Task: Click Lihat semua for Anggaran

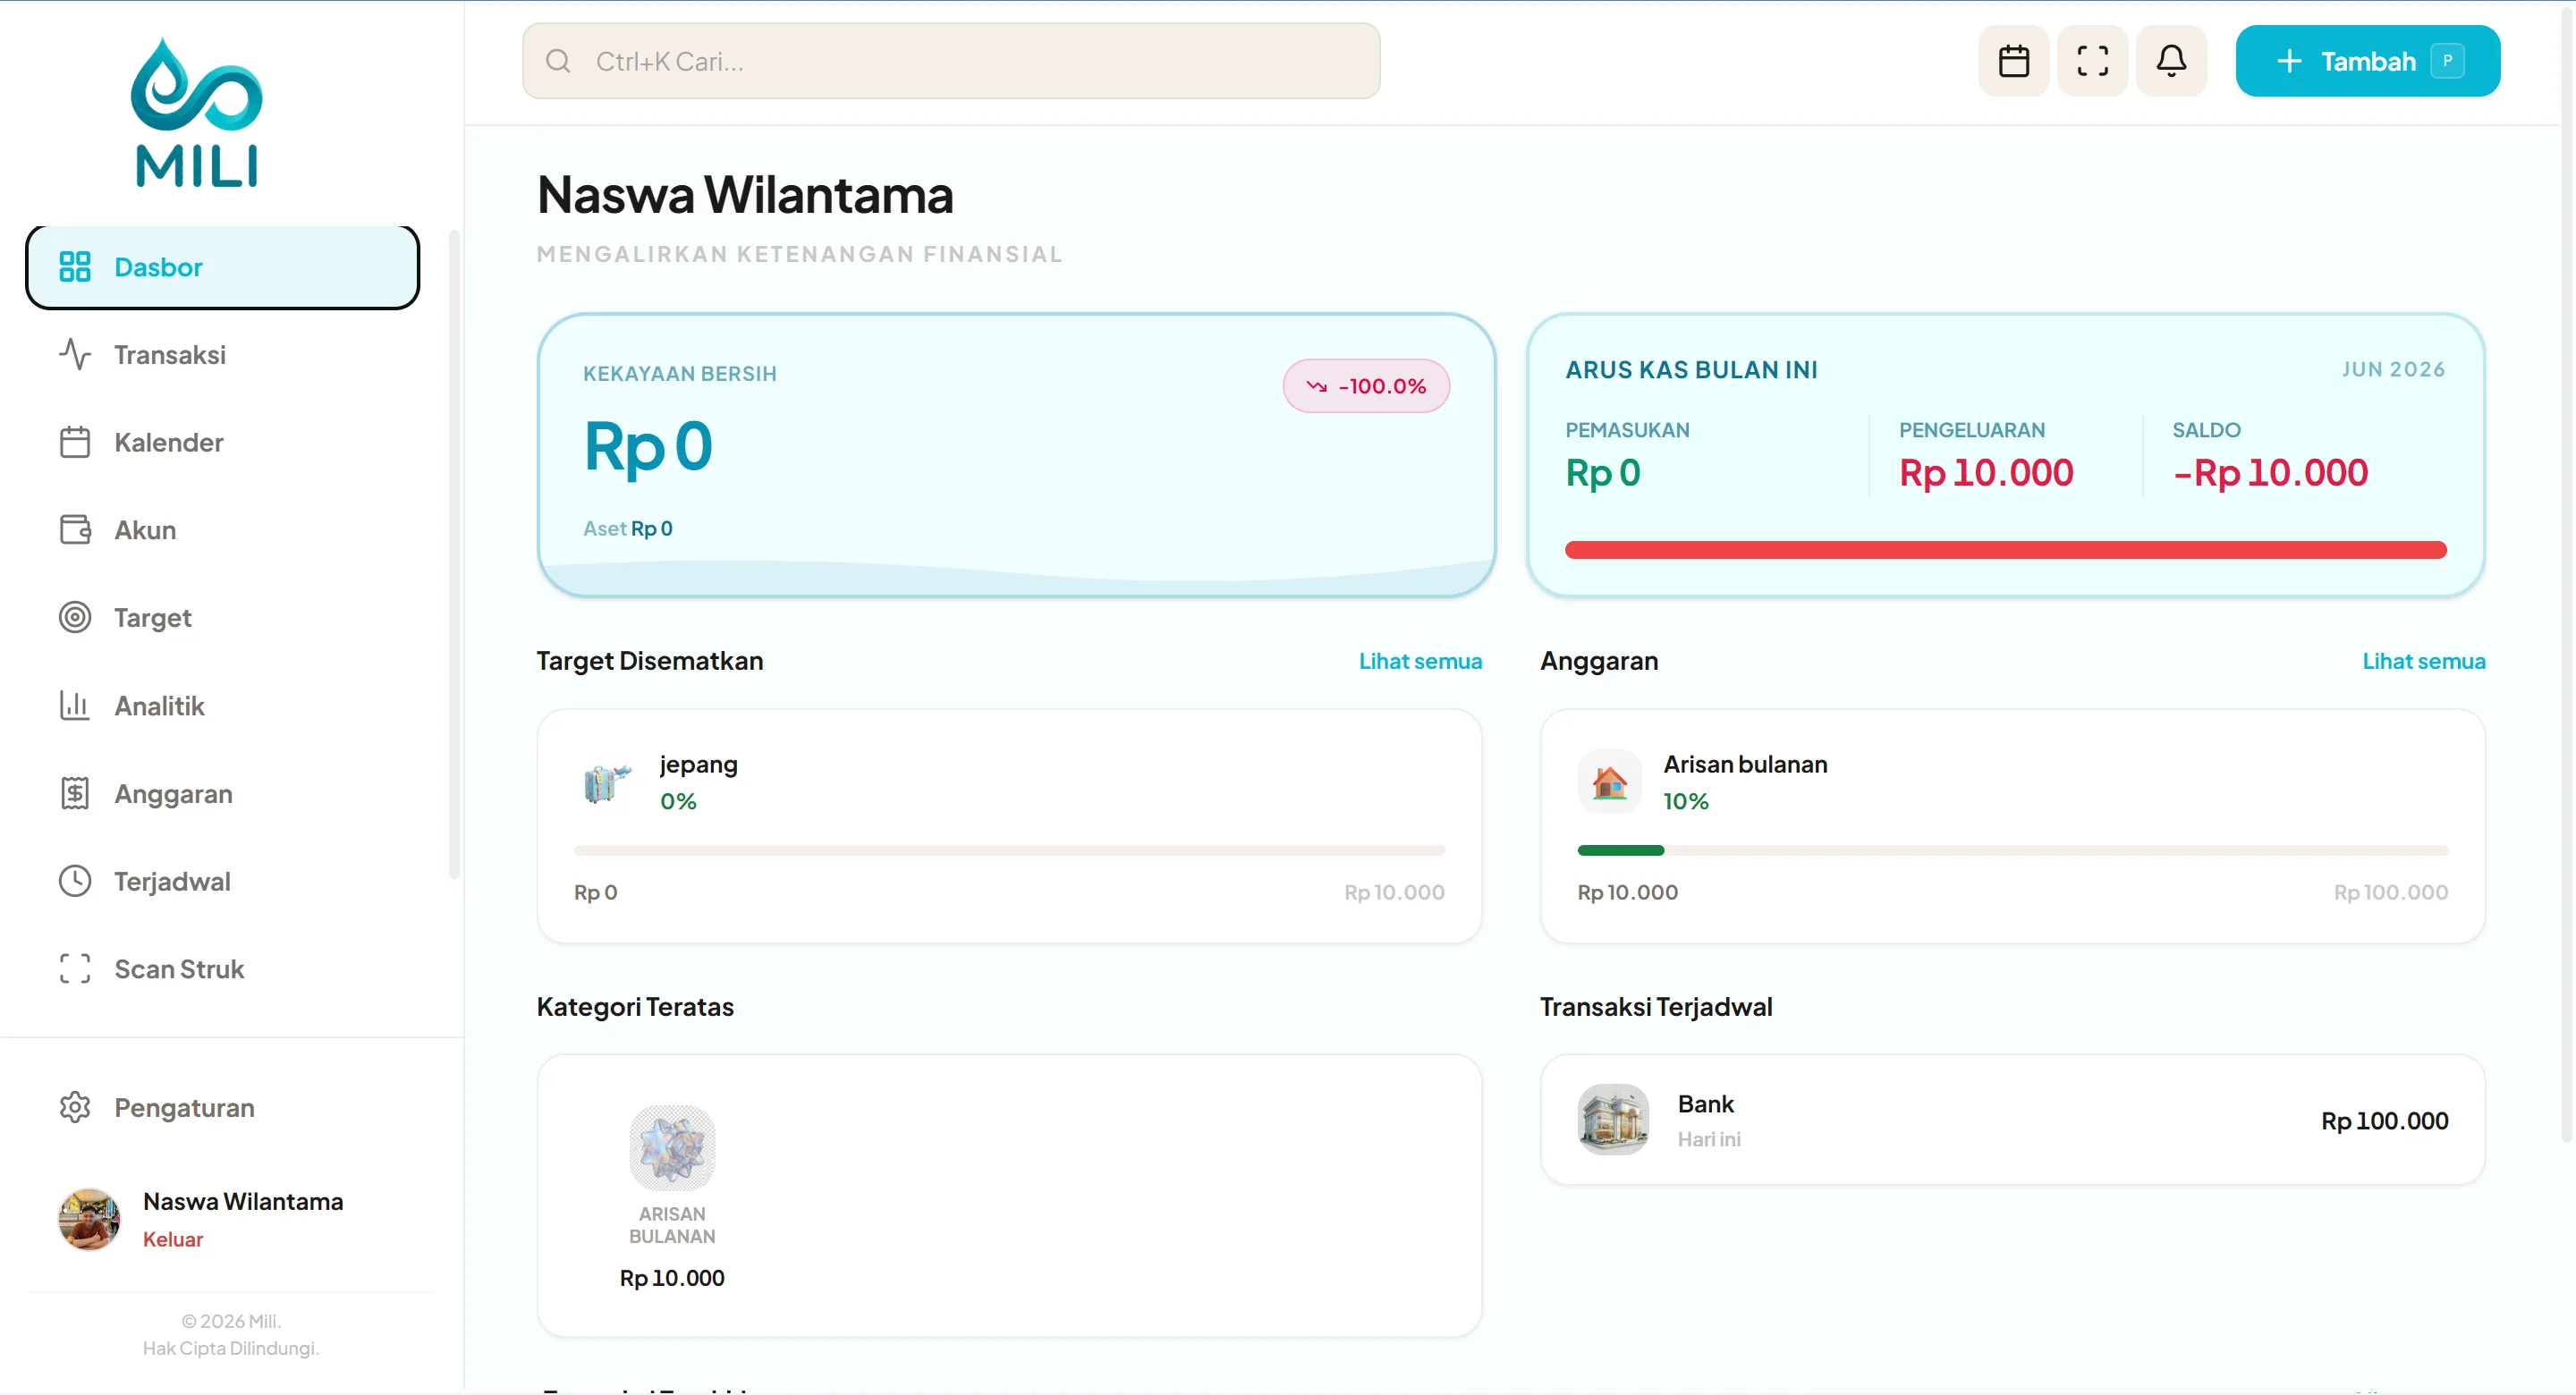Action: [2423, 661]
